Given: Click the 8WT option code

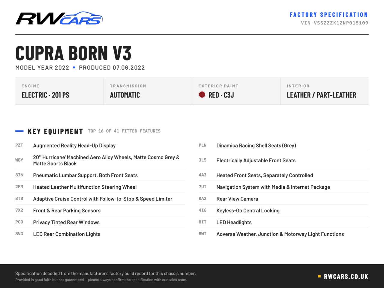Looking at the screenshot, I should pyautogui.click(x=202, y=234).
